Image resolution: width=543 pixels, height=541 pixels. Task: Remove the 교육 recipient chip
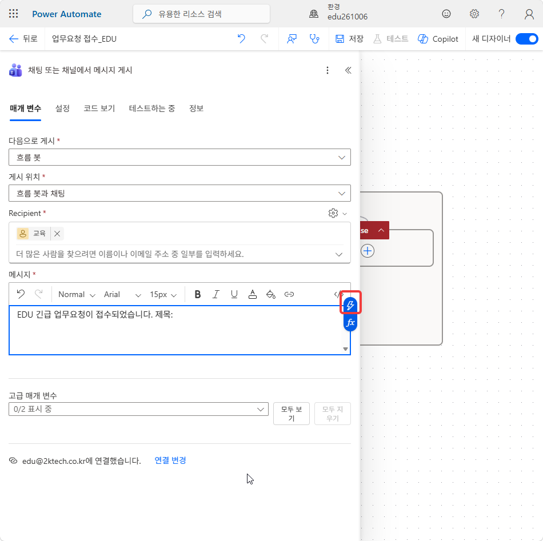click(57, 234)
